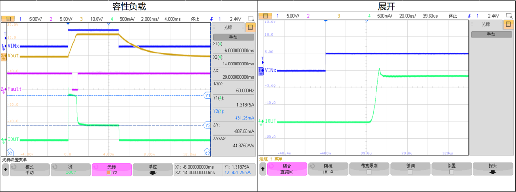The image size is (516, 192).
Task: Click the X2(4) value 14.000000000ms in sidebar
Action: (x=238, y=64)
